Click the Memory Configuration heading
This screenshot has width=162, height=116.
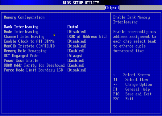(x=24, y=17)
